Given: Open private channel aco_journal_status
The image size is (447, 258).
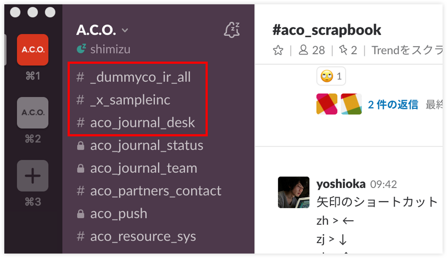Looking at the screenshot, I should click(x=147, y=145).
